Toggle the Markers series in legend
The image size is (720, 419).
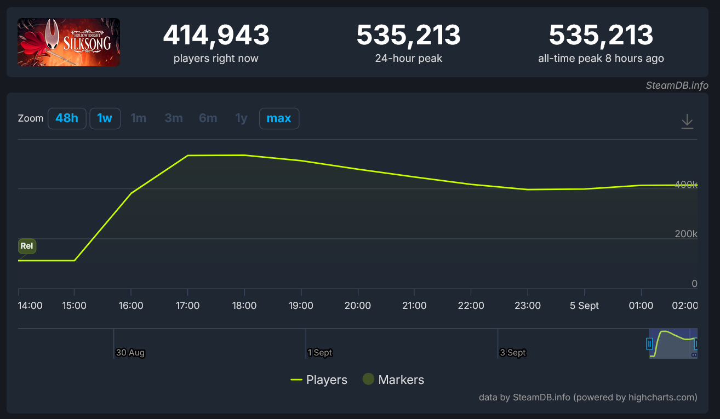pyautogui.click(x=393, y=380)
